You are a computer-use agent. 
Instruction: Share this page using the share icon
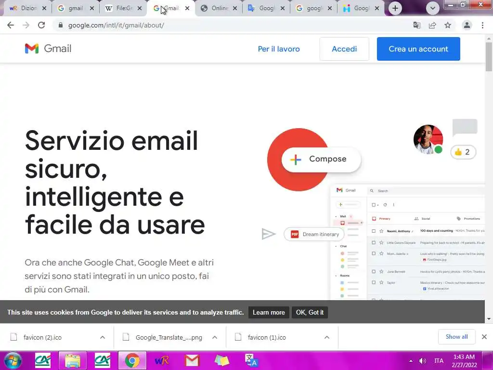[432, 25]
